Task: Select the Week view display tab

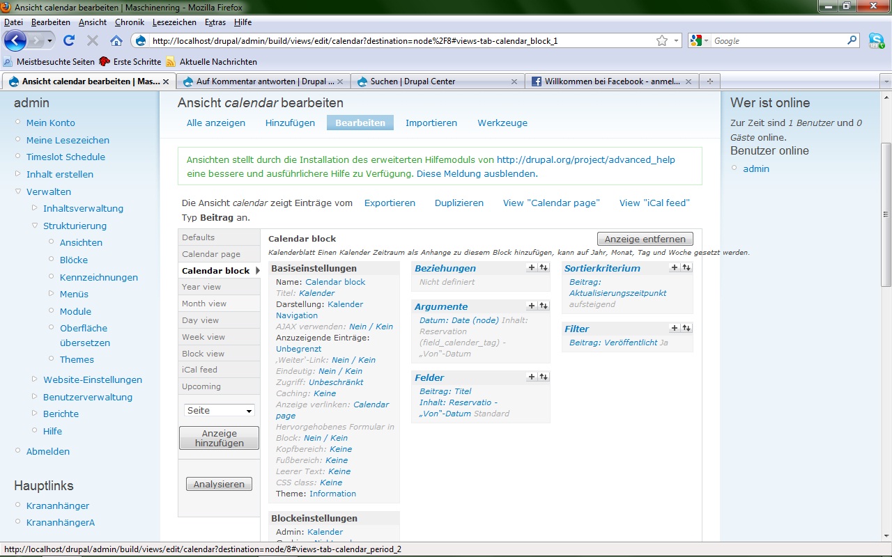Action: click(x=203, y=337)
